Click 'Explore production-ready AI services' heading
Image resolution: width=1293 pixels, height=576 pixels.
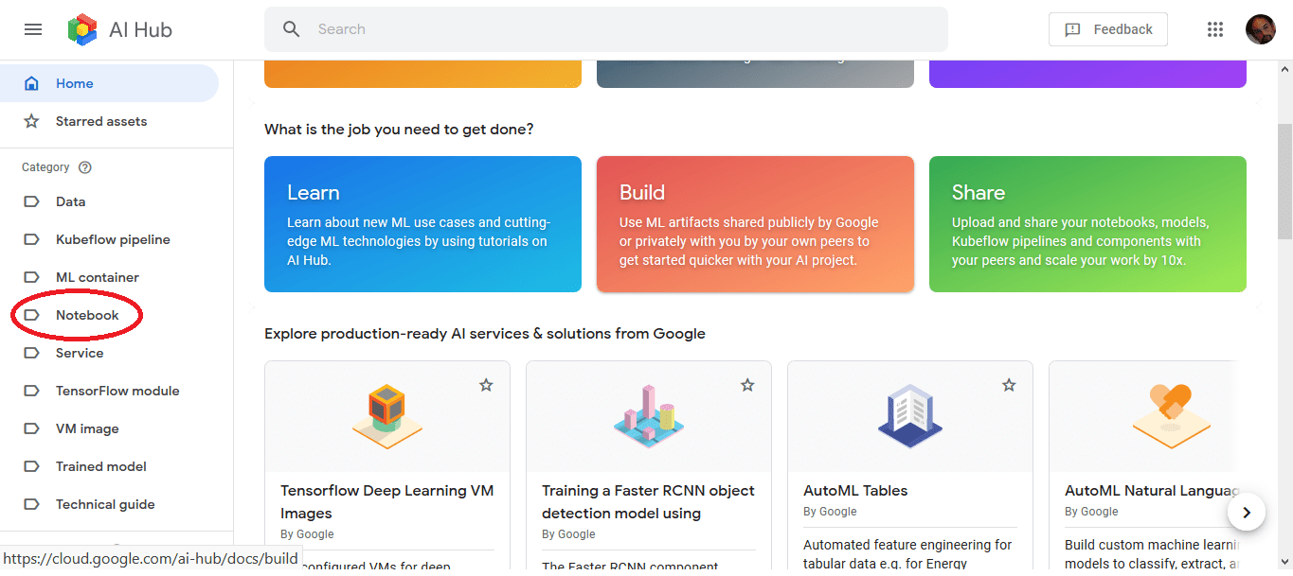point(485,334)
